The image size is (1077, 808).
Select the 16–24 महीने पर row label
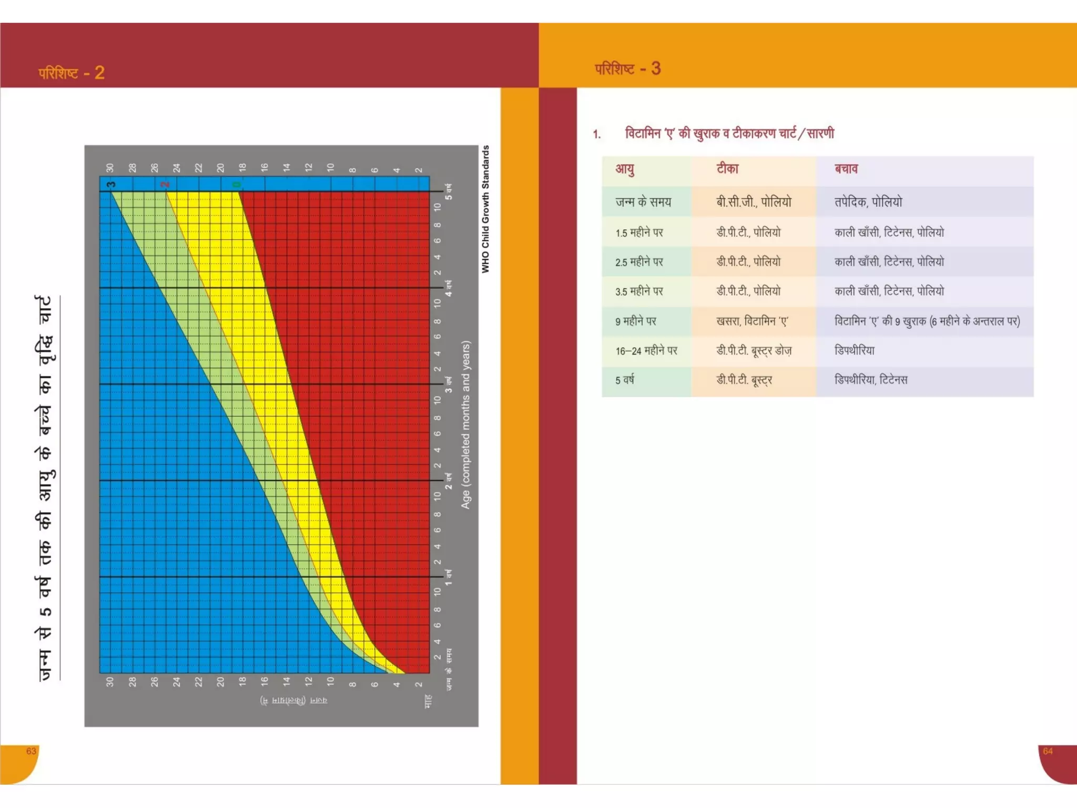[646, 351]
